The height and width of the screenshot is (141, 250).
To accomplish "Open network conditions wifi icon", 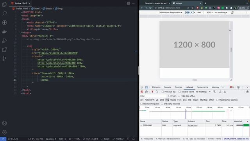I will click(214, 92).
